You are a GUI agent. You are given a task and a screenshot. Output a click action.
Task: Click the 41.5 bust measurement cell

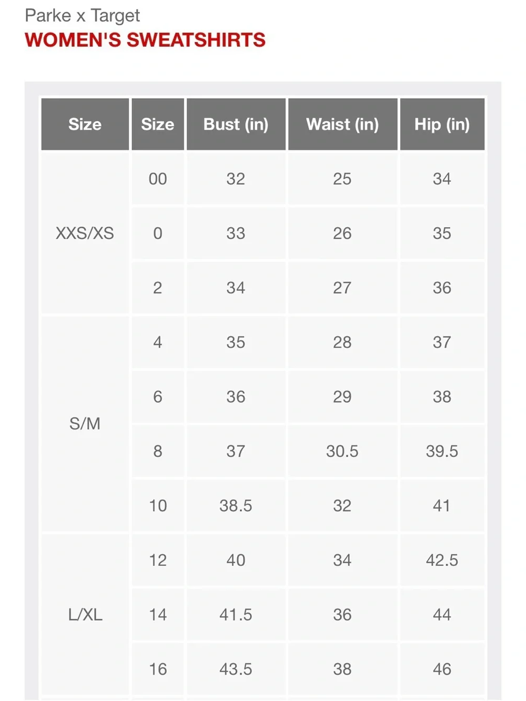[x=236, y=614]
